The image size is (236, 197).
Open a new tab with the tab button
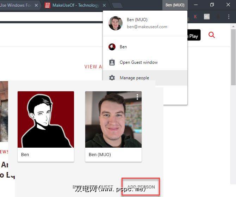pyautogui.click(x=117, y=6)
